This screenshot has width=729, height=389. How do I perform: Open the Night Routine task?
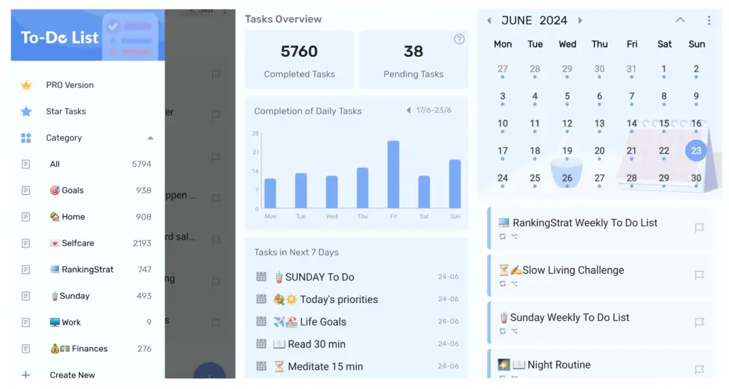point(599,364)
